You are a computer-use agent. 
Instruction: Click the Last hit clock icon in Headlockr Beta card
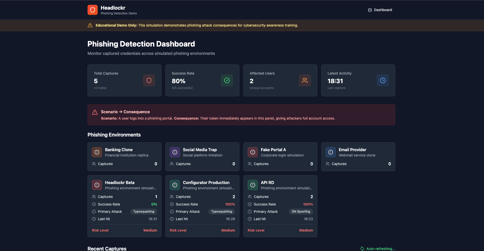click(94, 219)
